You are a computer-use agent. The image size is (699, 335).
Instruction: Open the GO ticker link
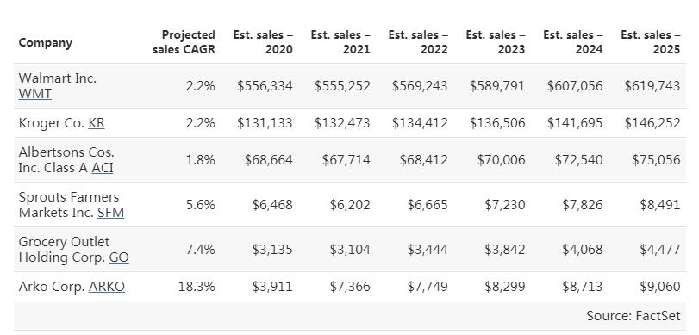click(x=119, y=257)
